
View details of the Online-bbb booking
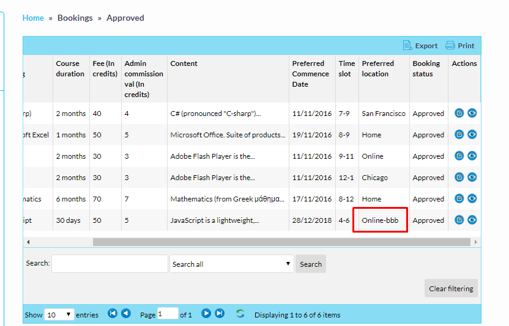coord(472,220)
